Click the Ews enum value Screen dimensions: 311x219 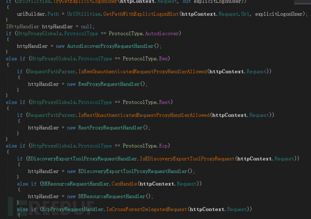pyautogui.click(x=163, y=59)
